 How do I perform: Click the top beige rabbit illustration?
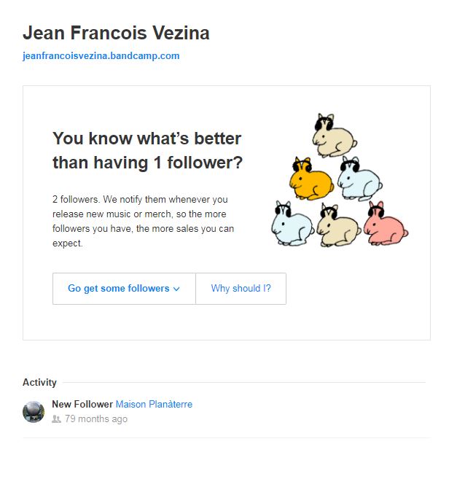335,136
